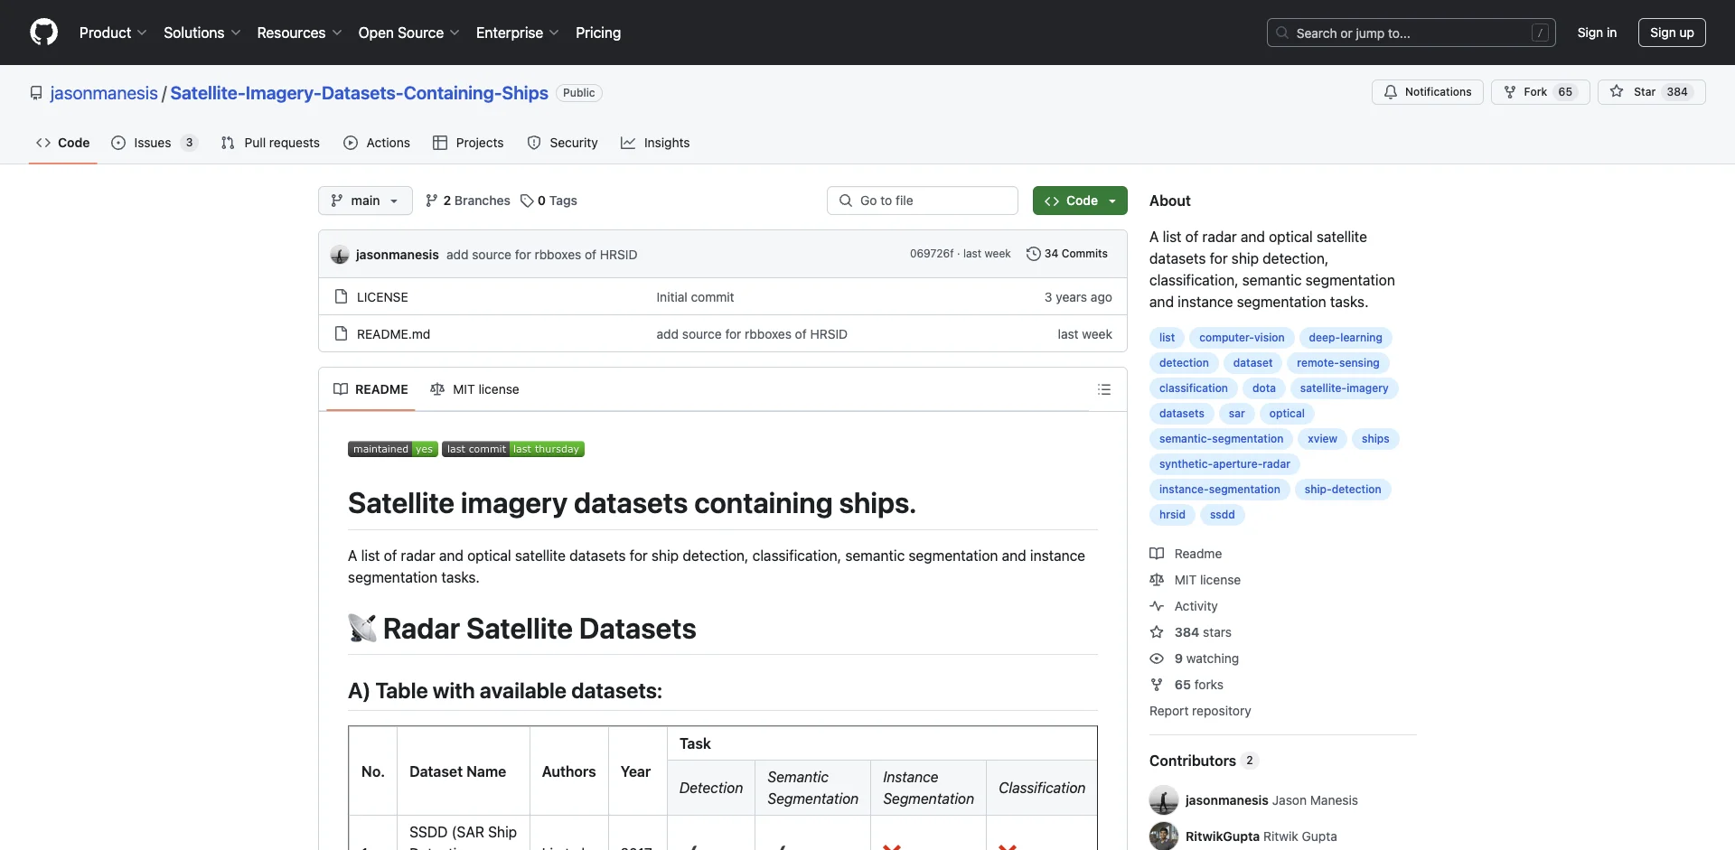The width and height of the screenshot is (1735, 850).
Task: Click the synthetic-aperture-radar topic tag
Action: point(1224,464)
